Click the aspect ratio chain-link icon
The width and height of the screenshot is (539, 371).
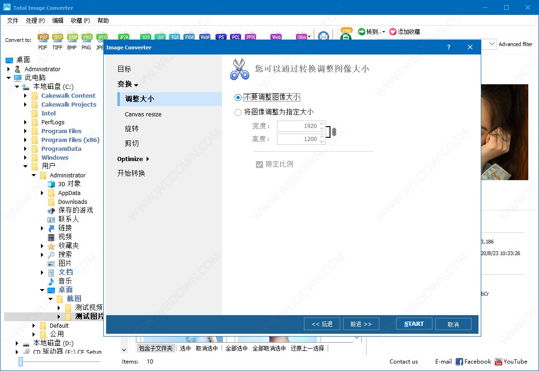pyautogui.click(x=334, y=132)
